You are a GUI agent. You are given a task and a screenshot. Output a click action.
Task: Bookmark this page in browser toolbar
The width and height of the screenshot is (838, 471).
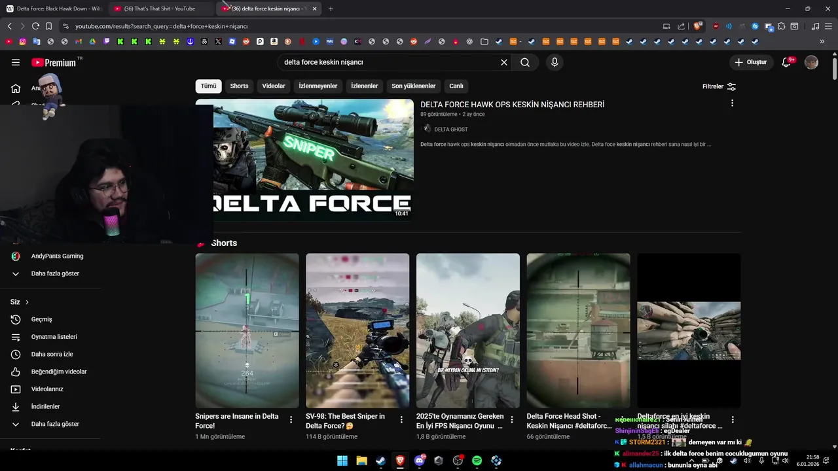48,26
